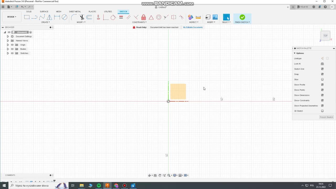Pick the Concentric constraint icon

(159, 17)
